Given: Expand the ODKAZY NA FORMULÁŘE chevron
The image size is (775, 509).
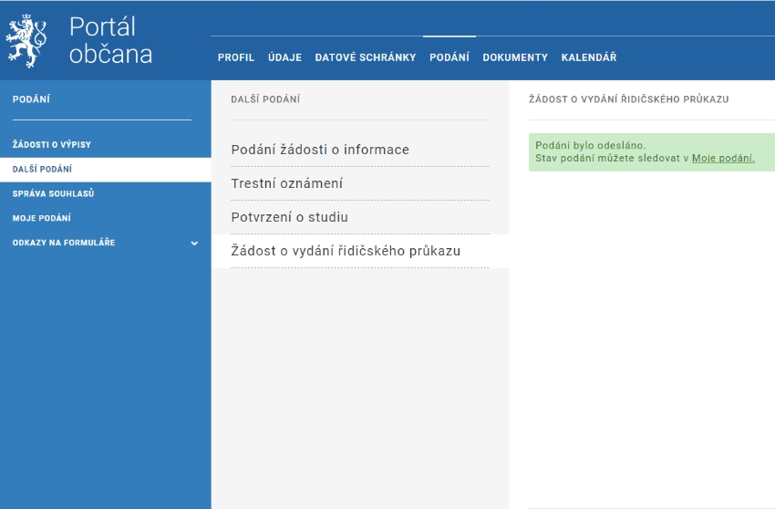Looking at the screenshot, I should click(x=193, y=244).
